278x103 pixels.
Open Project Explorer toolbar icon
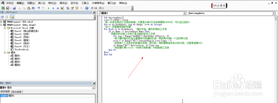68,8
